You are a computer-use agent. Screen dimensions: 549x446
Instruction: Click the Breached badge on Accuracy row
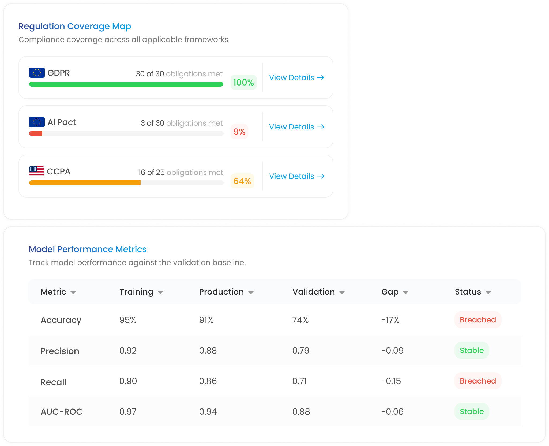pyautogui.click(x=478, y=320)
